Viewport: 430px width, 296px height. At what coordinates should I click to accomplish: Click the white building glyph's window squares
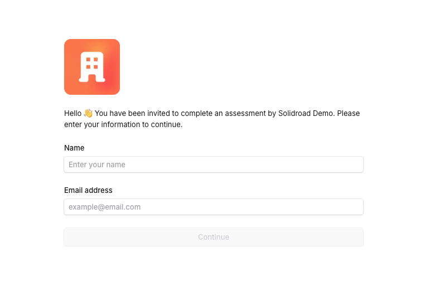(x=92, y=63)
